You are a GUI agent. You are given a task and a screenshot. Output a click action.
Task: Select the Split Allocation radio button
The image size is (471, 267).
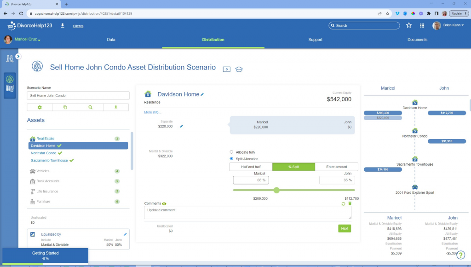231,158
